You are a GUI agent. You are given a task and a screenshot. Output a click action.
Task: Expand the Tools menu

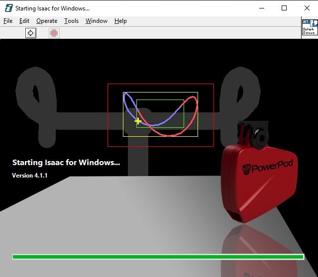point(71,21)
